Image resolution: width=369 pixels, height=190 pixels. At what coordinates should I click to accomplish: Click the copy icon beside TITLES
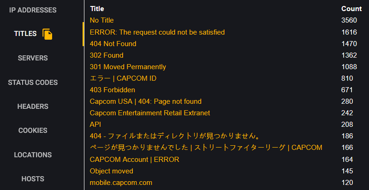48,34
